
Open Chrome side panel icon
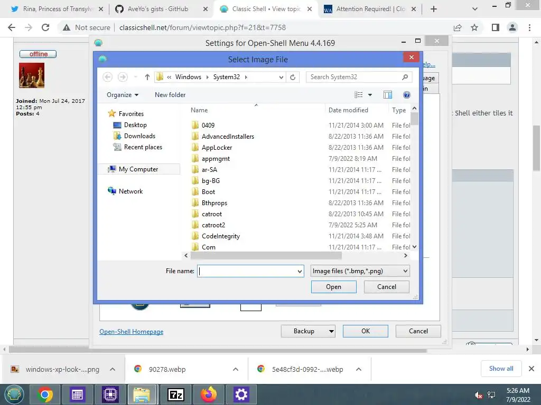(x=496, y=27)
